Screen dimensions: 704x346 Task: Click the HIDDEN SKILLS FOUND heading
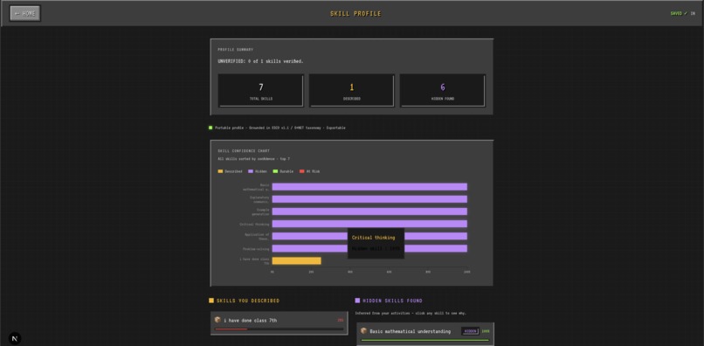click(x=392, y=301)
